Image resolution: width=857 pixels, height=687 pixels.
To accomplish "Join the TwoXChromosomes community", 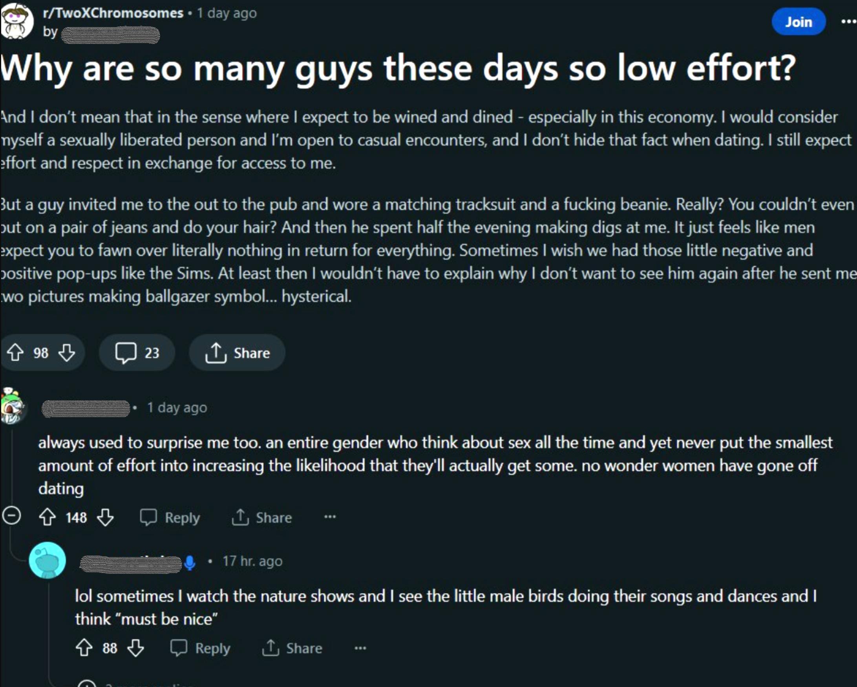I will [798, 22].
